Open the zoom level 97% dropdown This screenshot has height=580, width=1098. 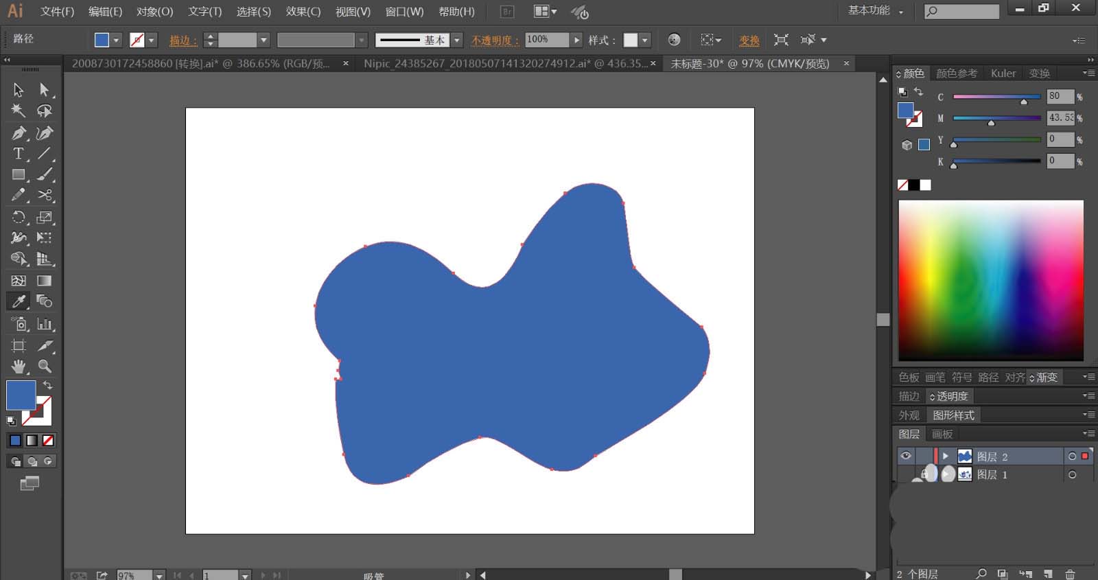coord(159,575)
